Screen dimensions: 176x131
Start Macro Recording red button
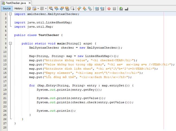pos(109,9)
